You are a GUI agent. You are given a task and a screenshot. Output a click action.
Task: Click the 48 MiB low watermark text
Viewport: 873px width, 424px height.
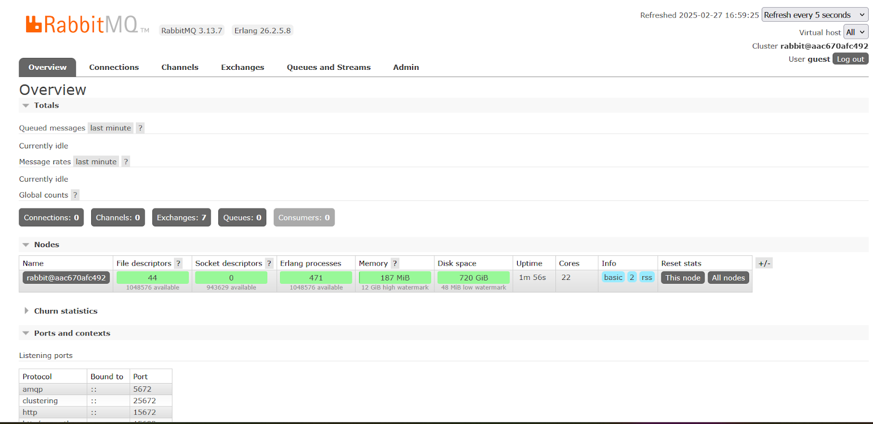(x=474, y=288)
